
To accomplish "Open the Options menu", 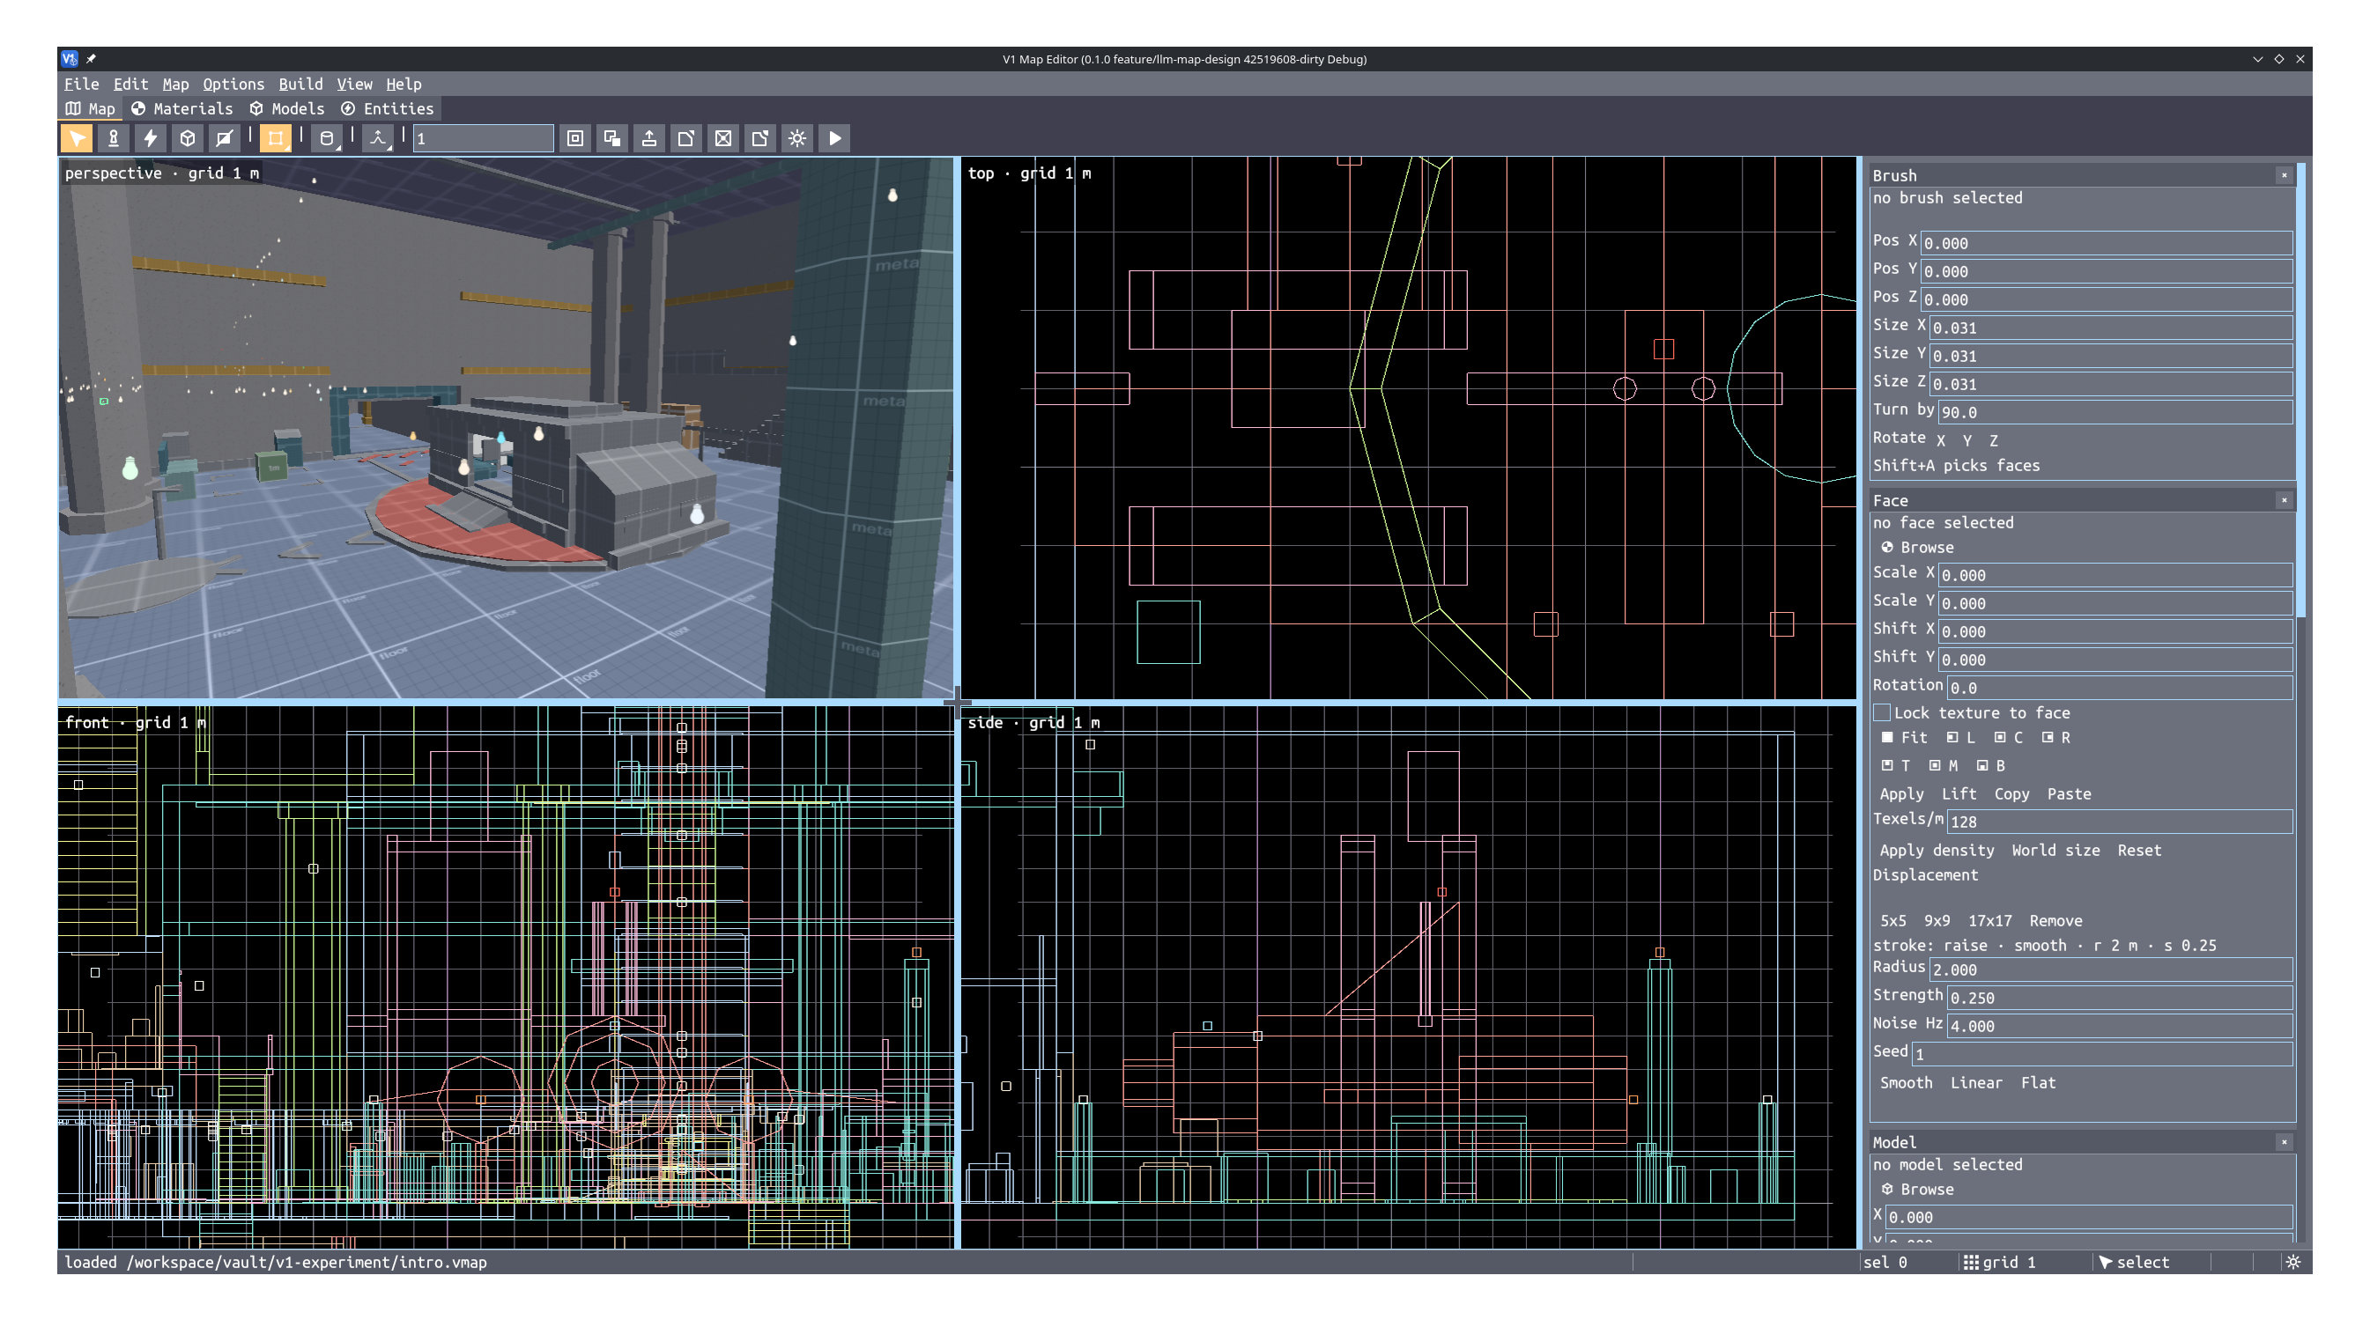I will click(233, 84).
